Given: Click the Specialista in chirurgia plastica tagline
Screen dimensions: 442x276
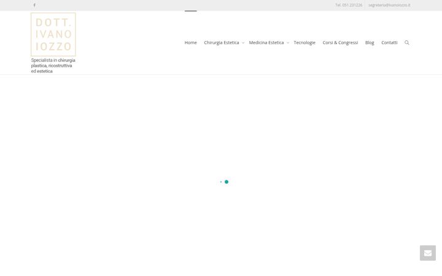Looking at the screenshot, I should point(53,66).
